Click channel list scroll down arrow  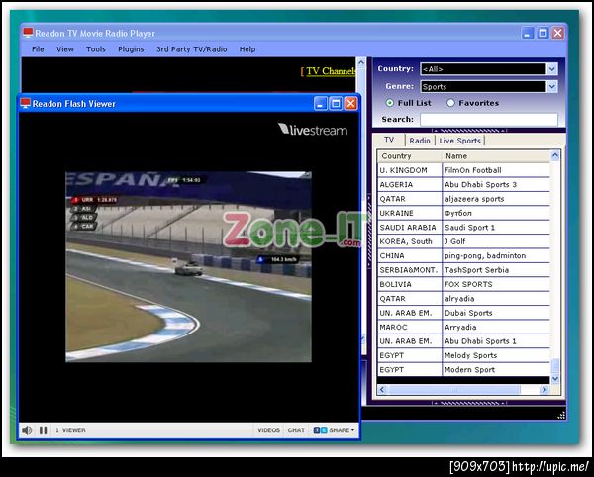[x=555, y=379]
